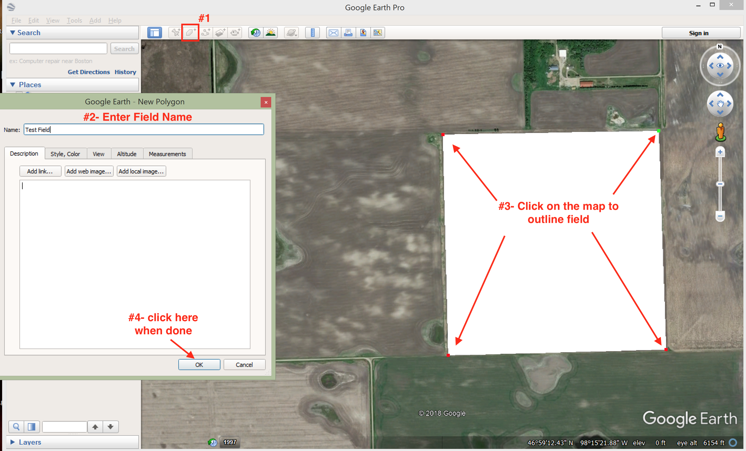Toggle the Places panel split-view icon
This screenshot has height=451, width=746.
32,427
